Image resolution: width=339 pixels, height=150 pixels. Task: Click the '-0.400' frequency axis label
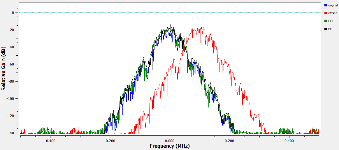50,141
